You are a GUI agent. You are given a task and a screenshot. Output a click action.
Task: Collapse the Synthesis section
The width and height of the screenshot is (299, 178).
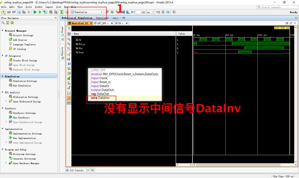(x=2, y=108)
